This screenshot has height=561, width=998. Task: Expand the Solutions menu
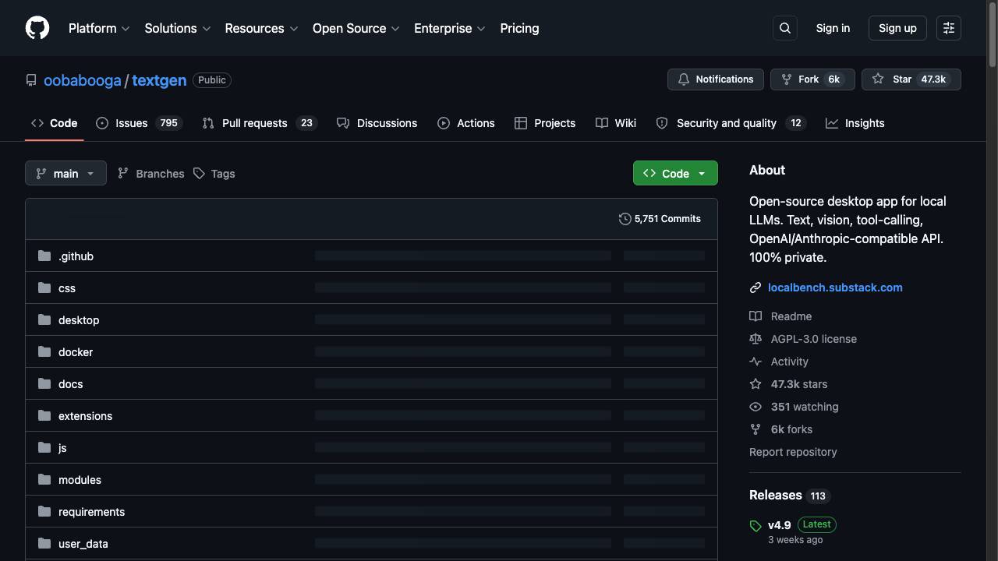[178, 28]
